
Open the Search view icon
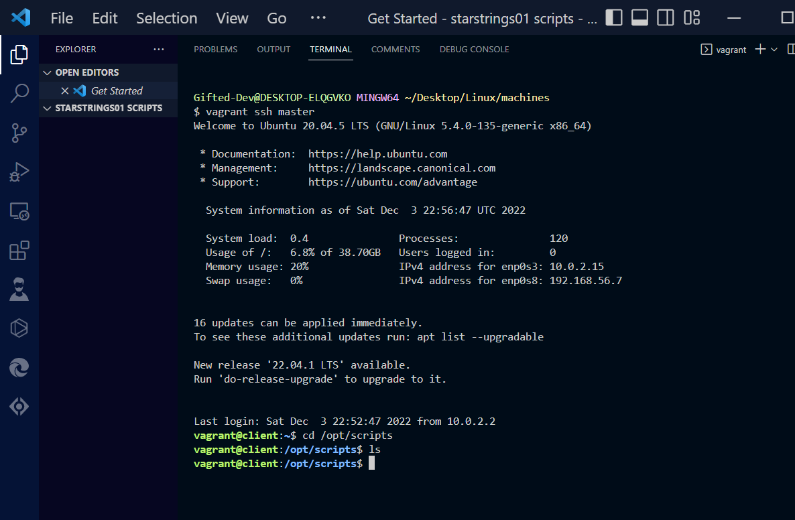[x=19, y=93]
